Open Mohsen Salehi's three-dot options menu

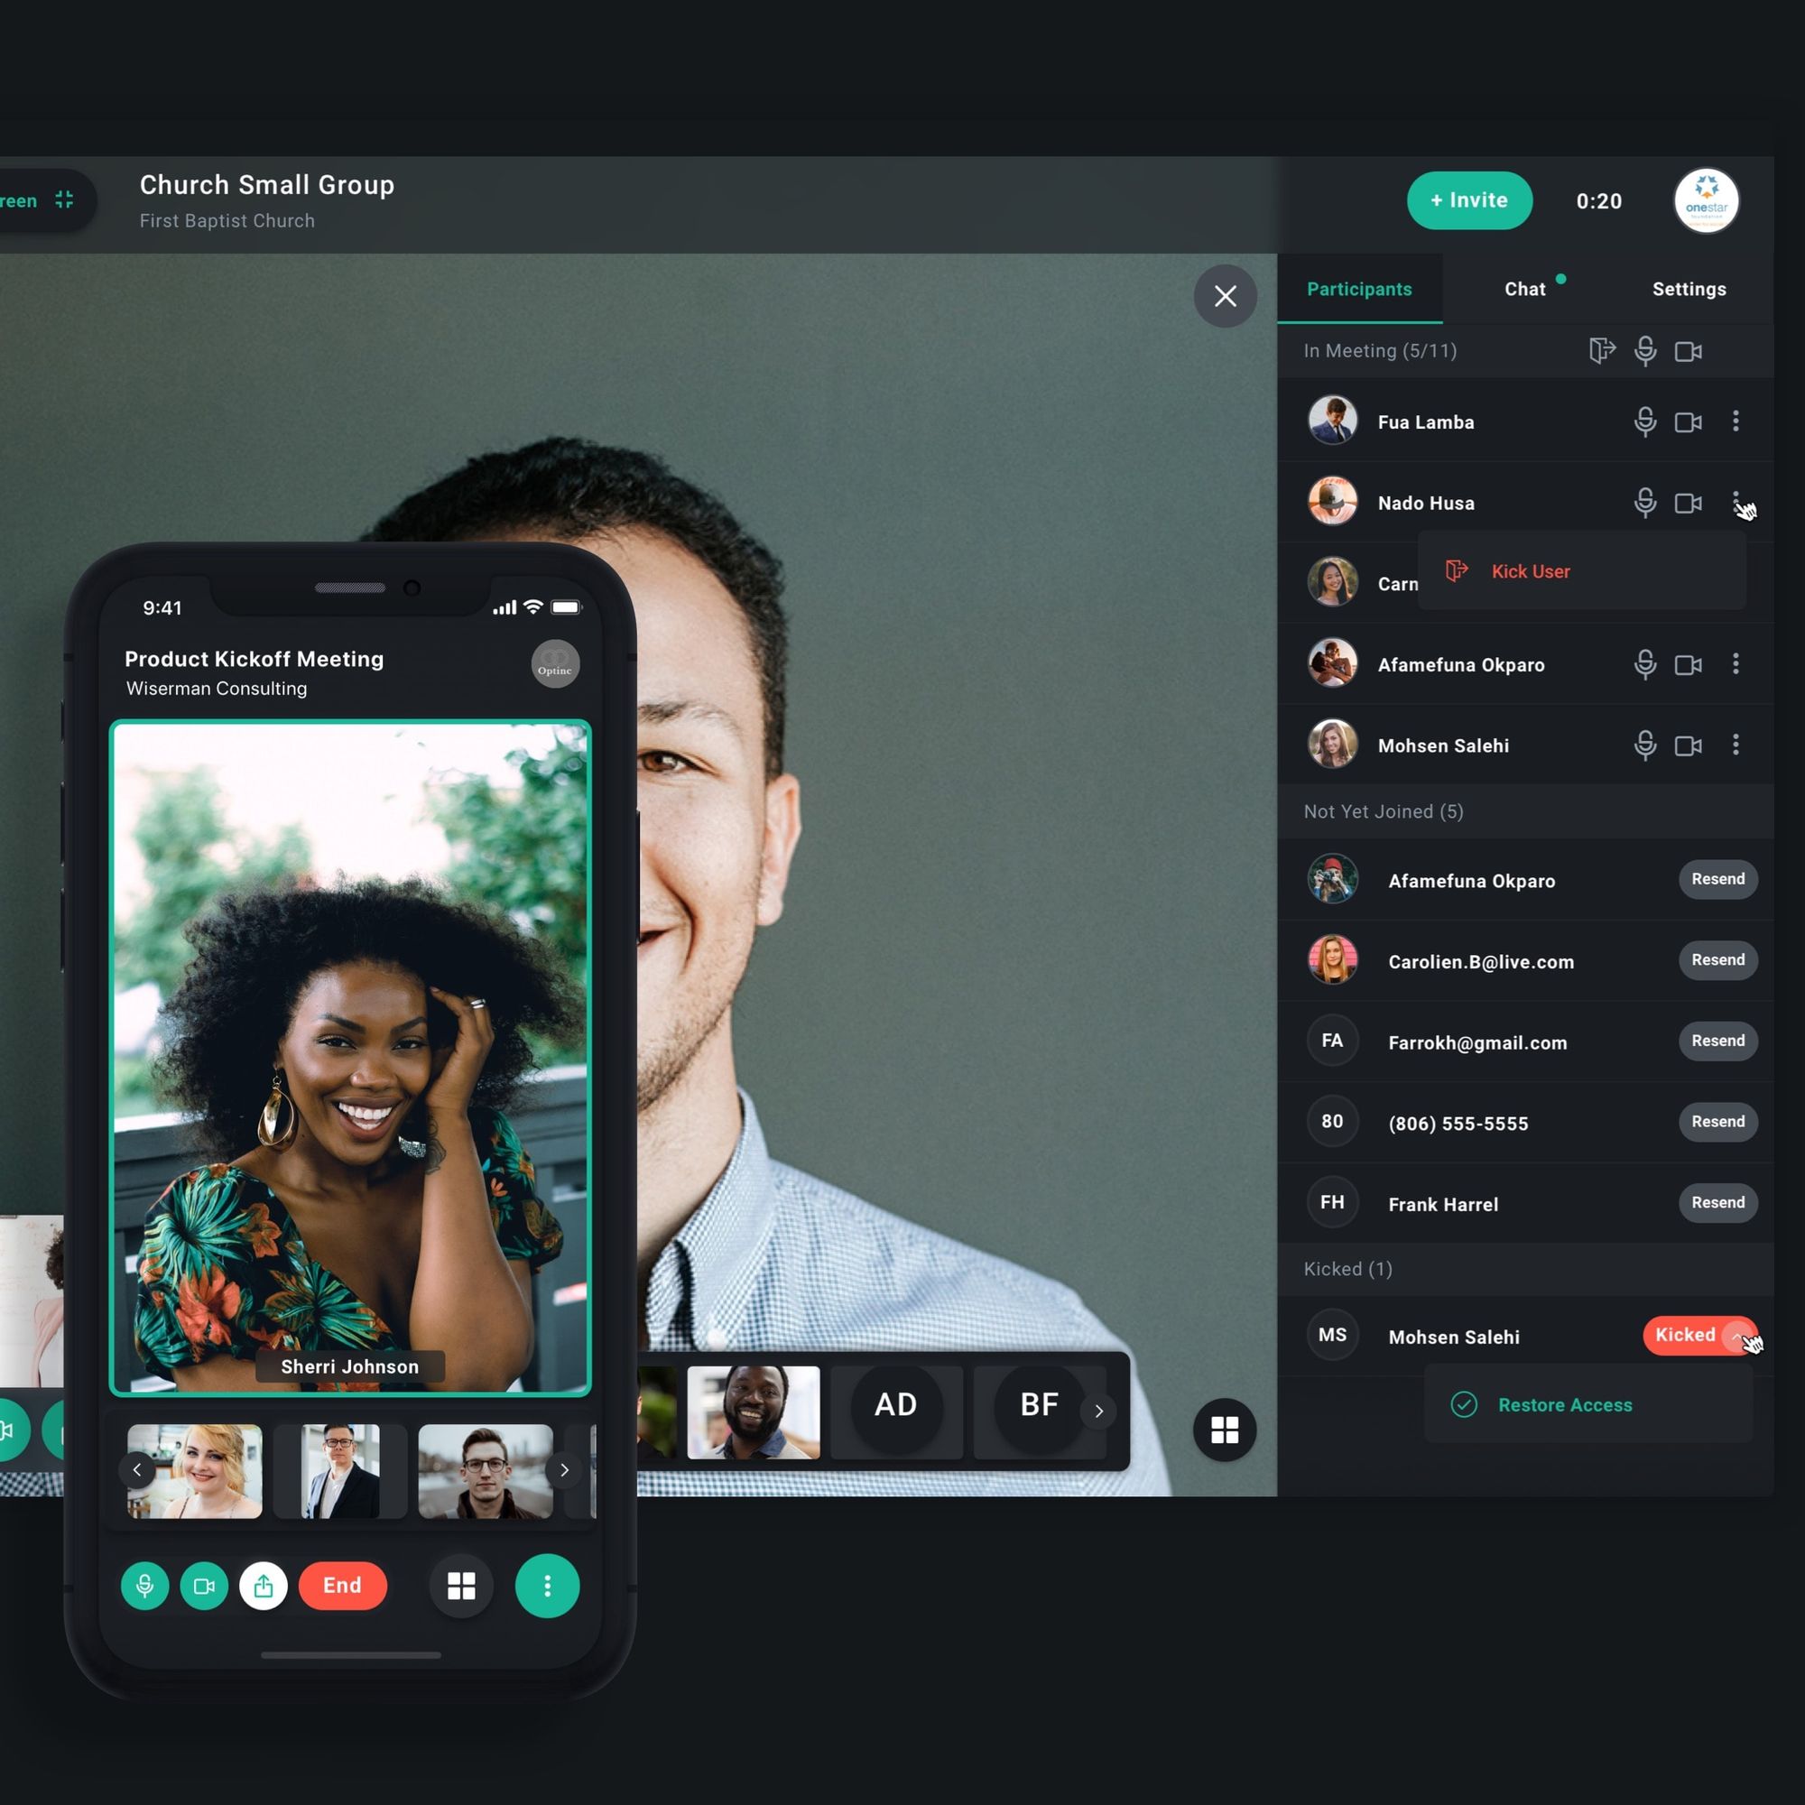(x=1735, y=745)
